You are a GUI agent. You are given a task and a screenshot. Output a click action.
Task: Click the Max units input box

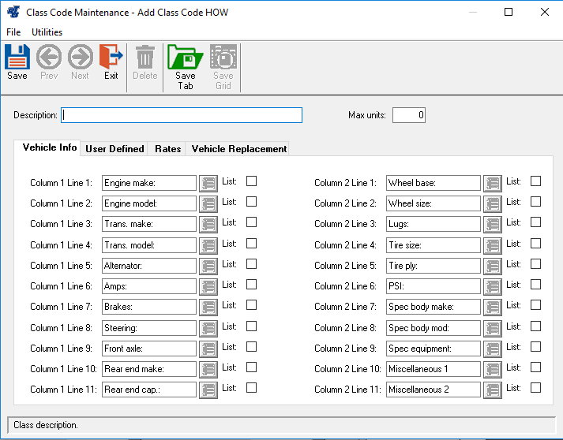tap(409, 115)
